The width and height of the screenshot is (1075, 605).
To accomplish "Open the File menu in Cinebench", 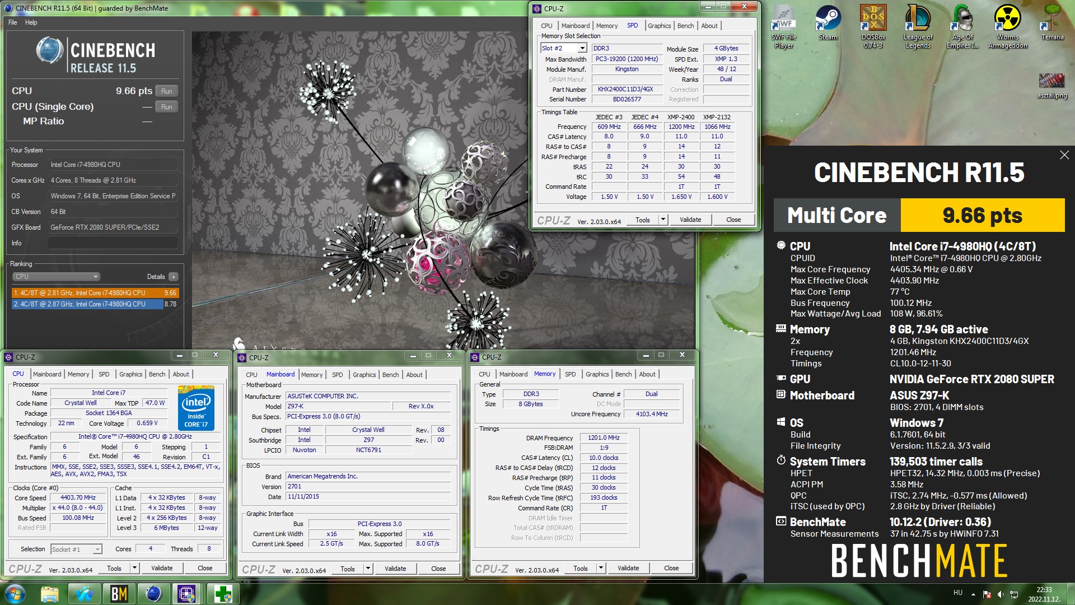I will (x=13, y=22).
